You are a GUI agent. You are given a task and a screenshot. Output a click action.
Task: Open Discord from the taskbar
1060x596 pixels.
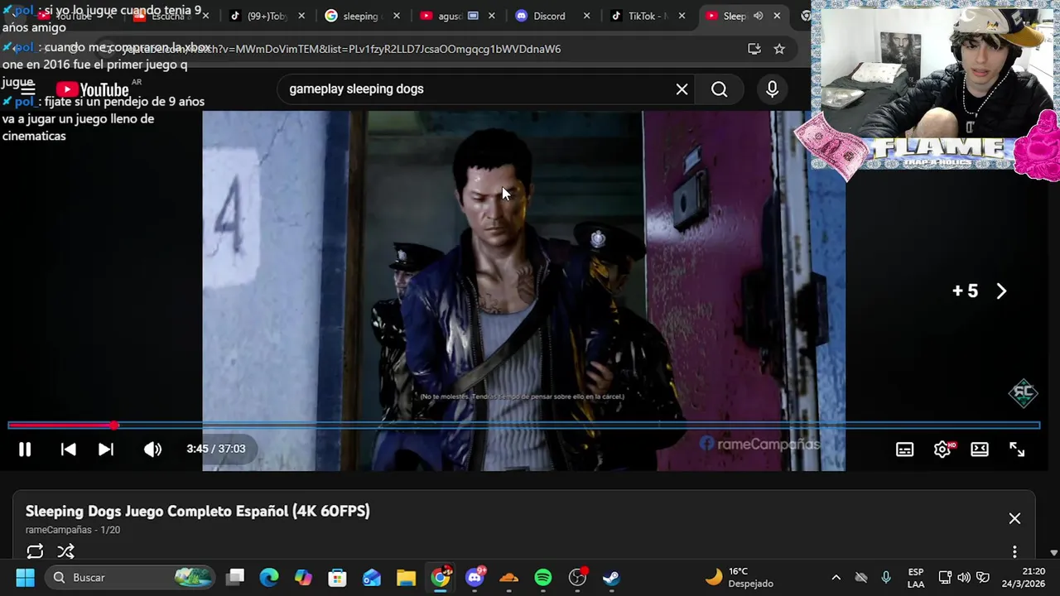(475, 577)
